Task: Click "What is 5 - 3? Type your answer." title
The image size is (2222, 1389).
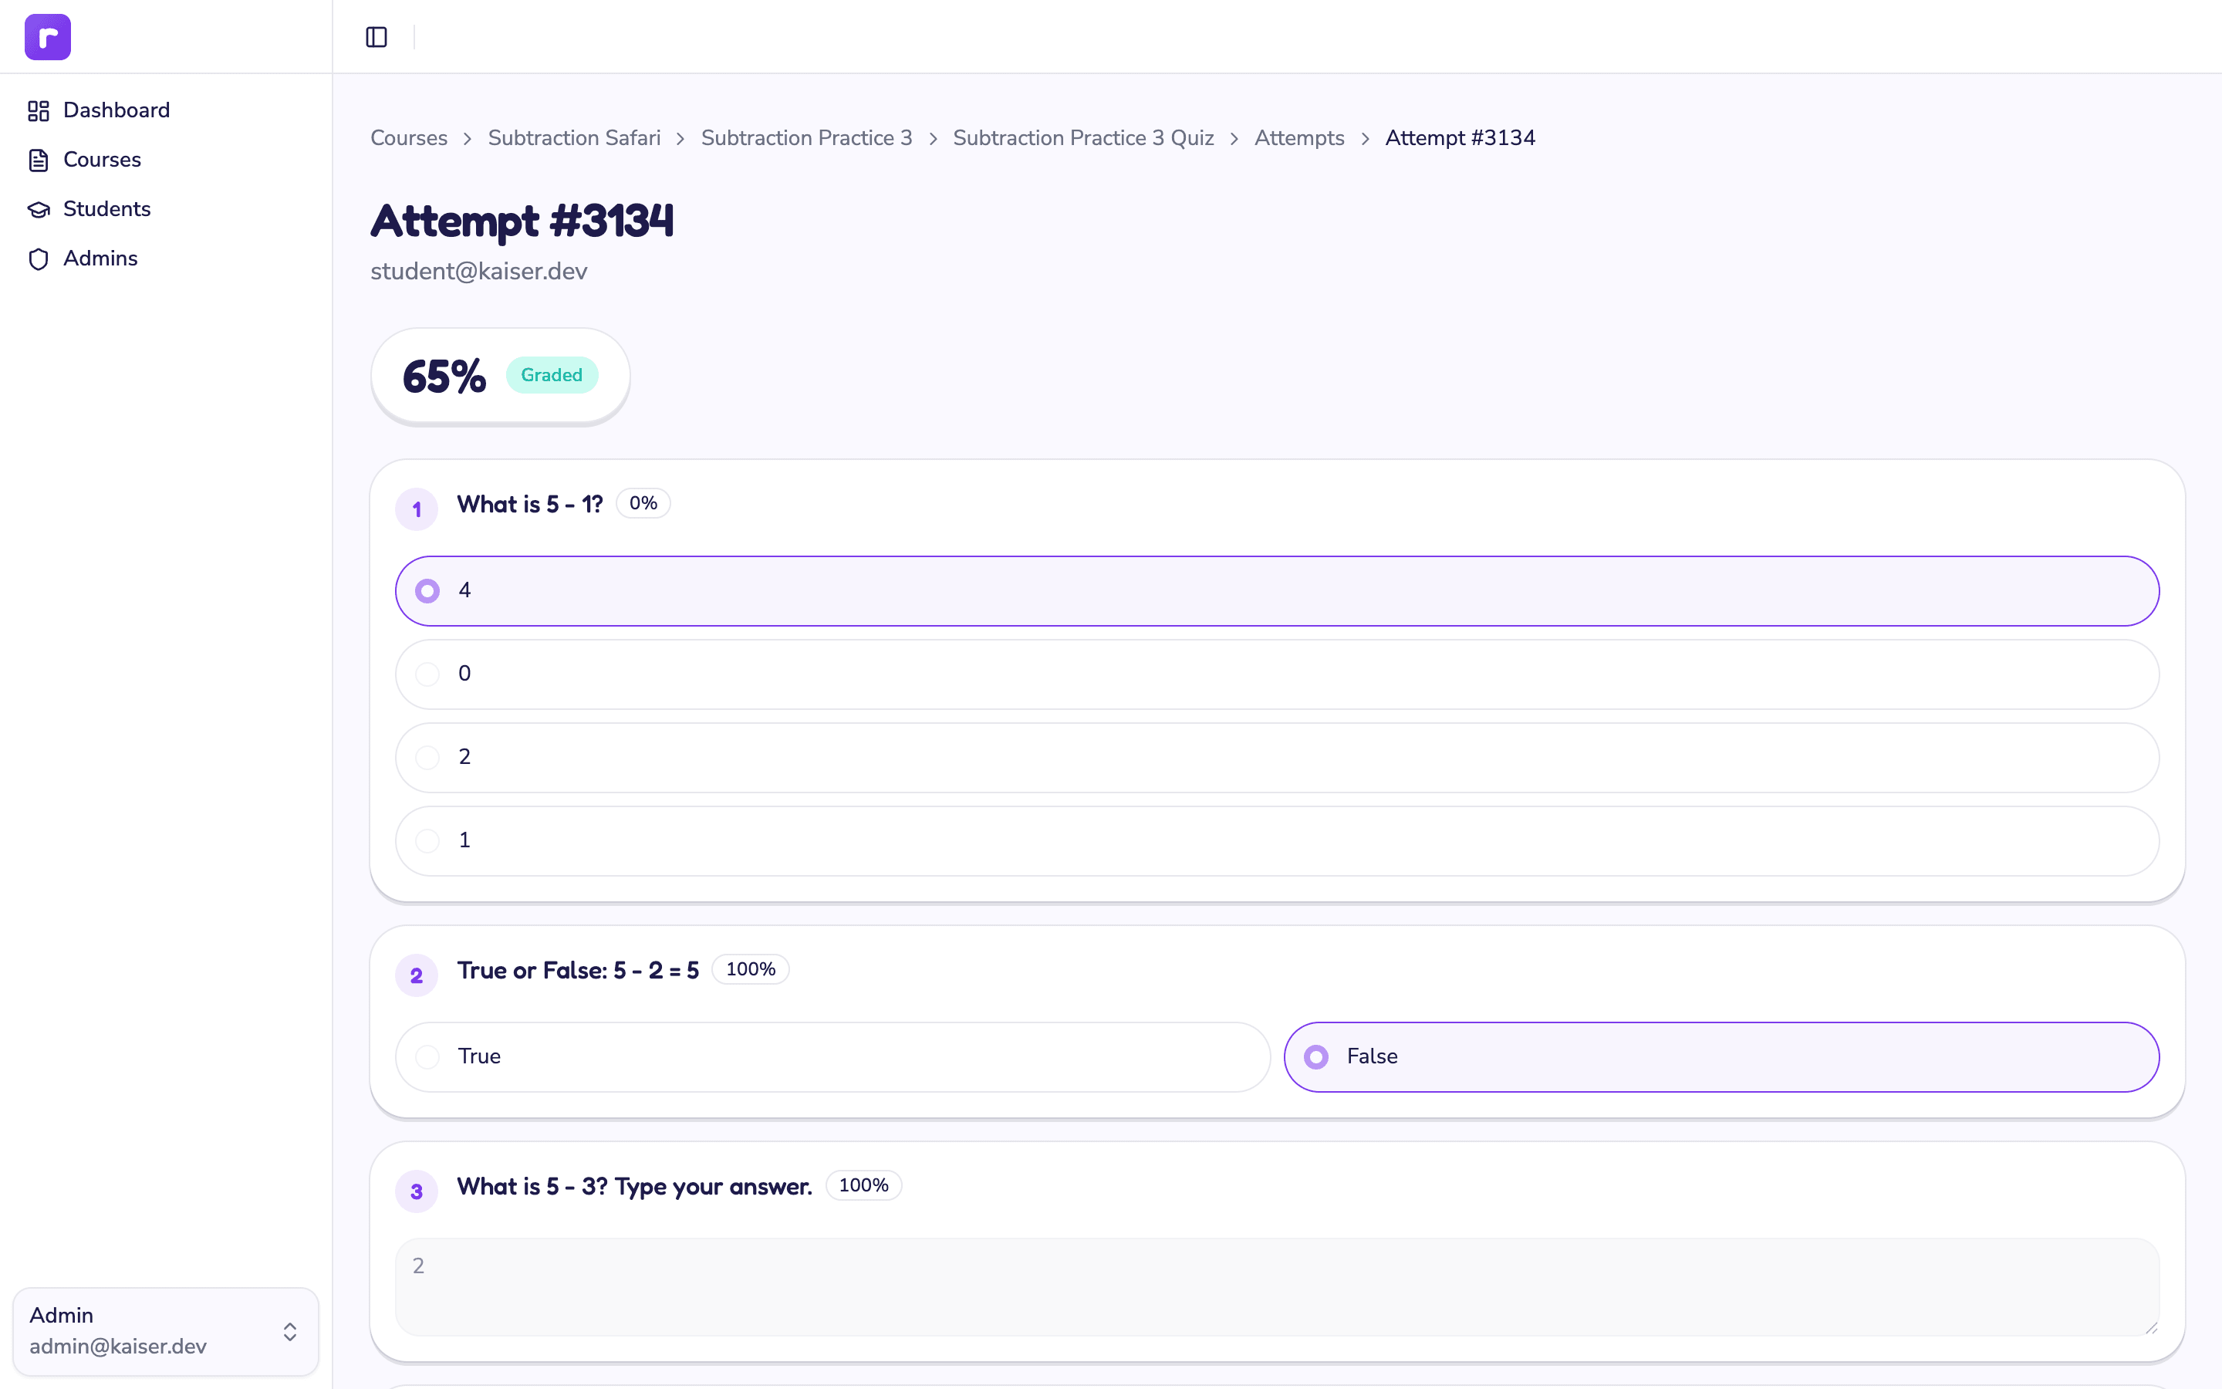Action: click(x=634, y=1186)
